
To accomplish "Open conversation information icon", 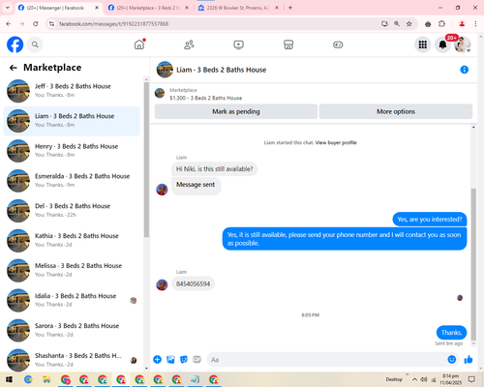I will (464, 70).
